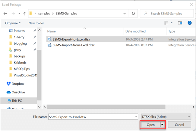Viewport: 196px width, 131px height.
Task: Click the Open button
Action: 151,125
